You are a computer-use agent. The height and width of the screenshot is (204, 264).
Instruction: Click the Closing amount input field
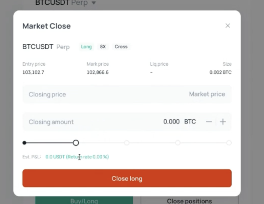(x=127, y=122)
